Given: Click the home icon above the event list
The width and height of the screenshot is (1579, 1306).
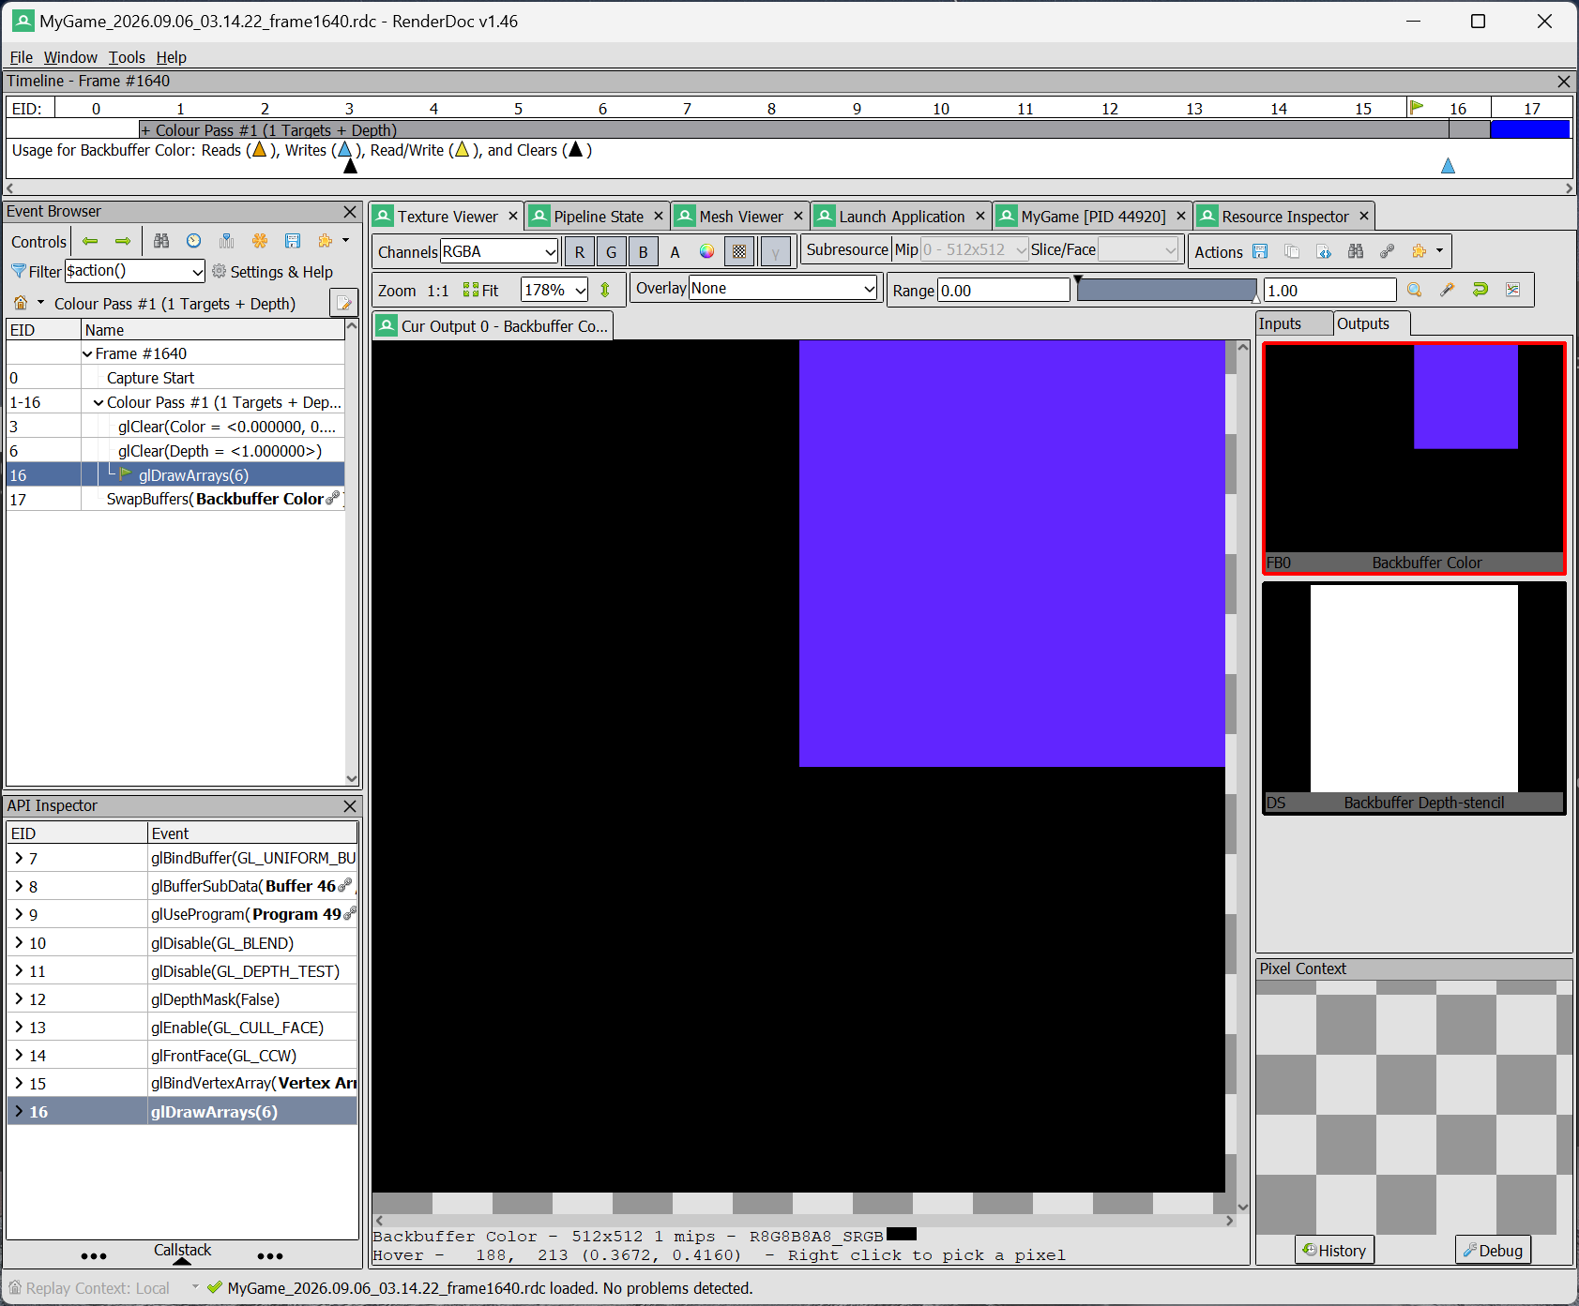Looking at the screenshot, I should (x=21, y=303).
